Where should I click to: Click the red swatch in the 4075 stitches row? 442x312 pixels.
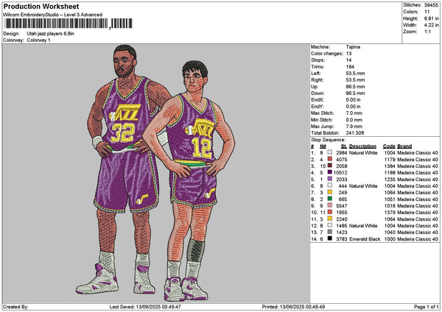(330, 159)
